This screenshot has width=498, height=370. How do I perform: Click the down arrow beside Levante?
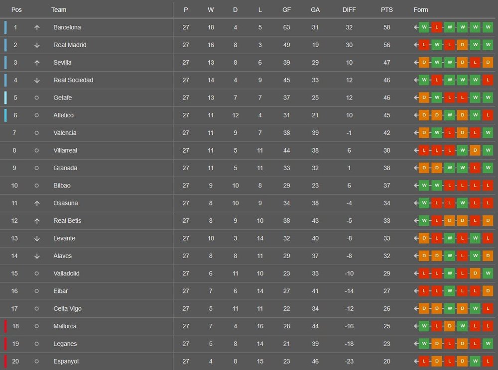[x=37, y=239]
